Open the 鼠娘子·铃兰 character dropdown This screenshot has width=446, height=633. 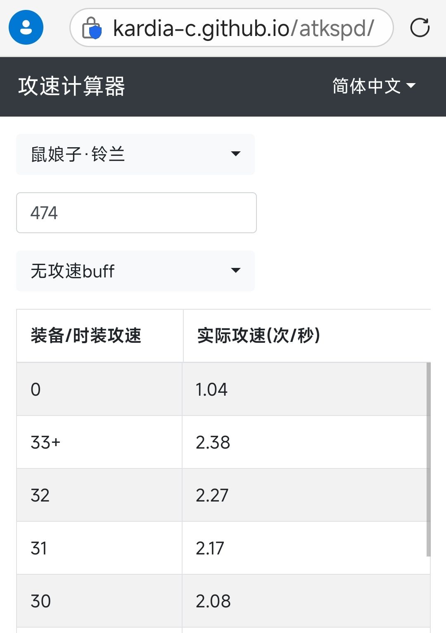[x=135, y=154]
